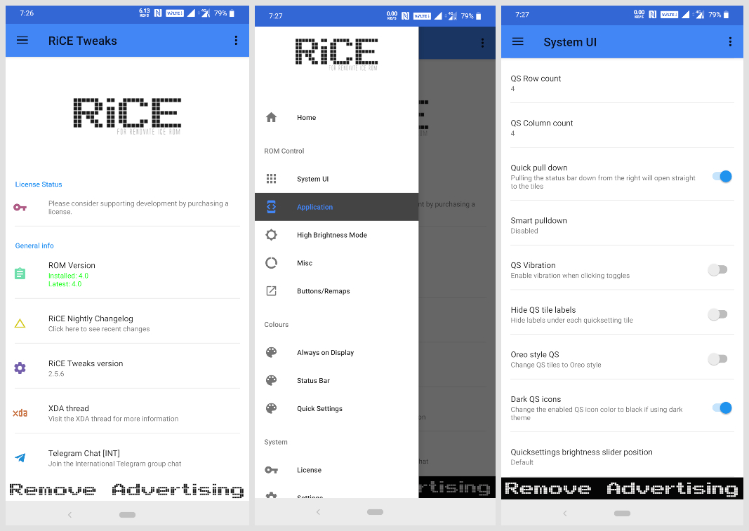
Task: Open the XDA thread entry
Action: [x=127, y=413]
